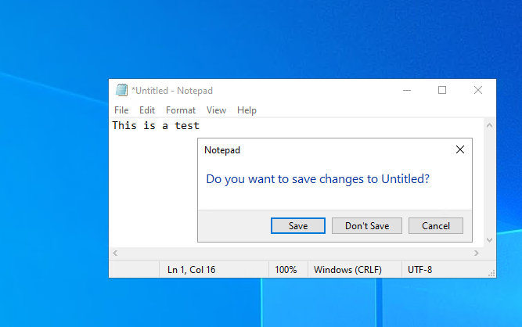Maximize the Notepad window

click(x=442, y=90)
